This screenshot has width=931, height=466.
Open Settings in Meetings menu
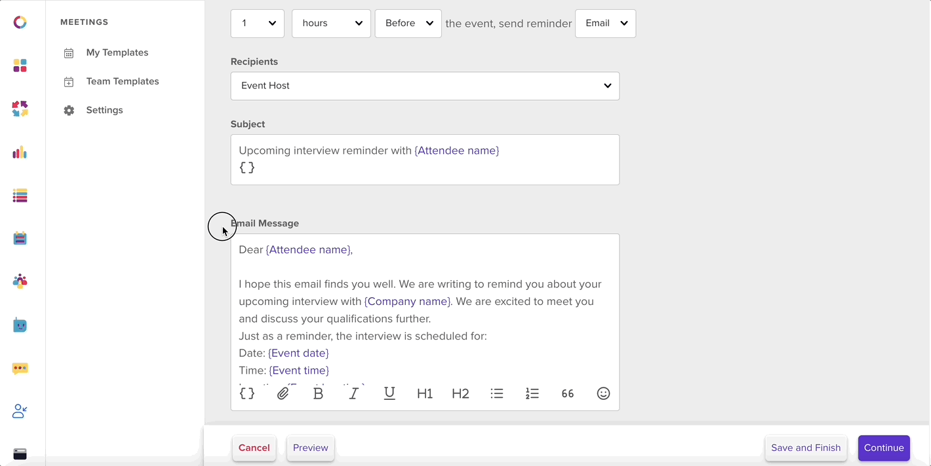(105, 111)
